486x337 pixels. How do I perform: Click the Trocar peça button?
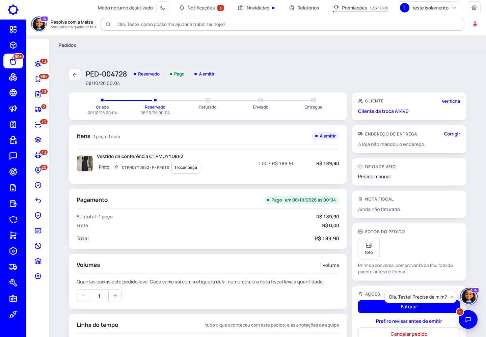186,167
